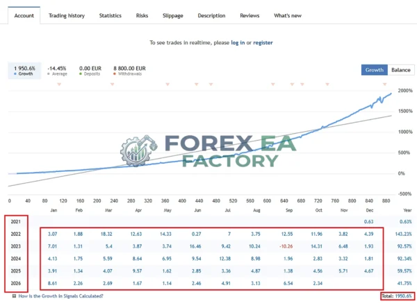This screenshot has width=417, height=303.
Task: Click the icon beside the Growth calculation link
Action: click(x=14, y=295)
